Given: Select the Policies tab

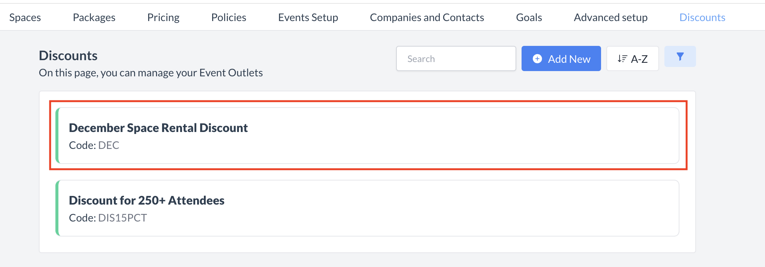Looking at the screenshot, I should [228, 17].
